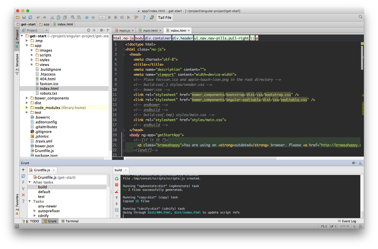Click the scroll from source target icon
The width and height of the screenshot is (378, 249).
tap(89, 30)
